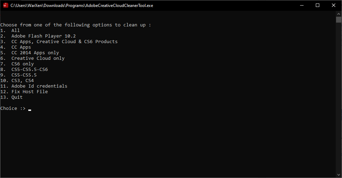Viewport: 342px width, 178px height.
Task: Close the Cleaner Tool window
Action: click(x=334, y=5)
